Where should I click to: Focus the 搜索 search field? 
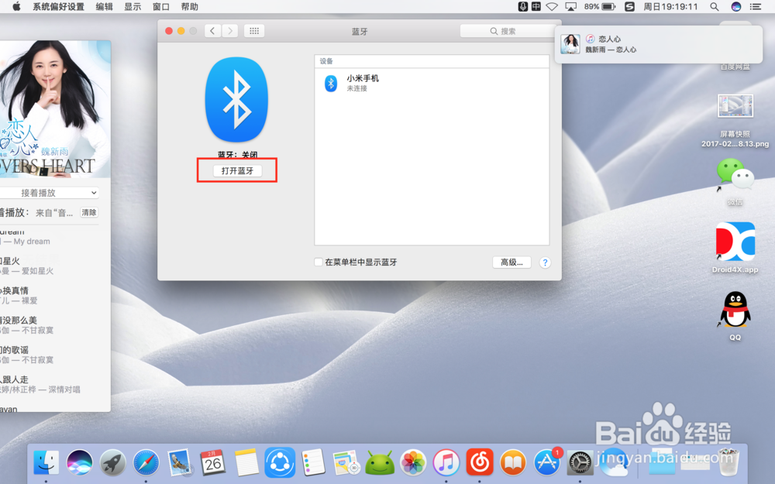(508, 31)
